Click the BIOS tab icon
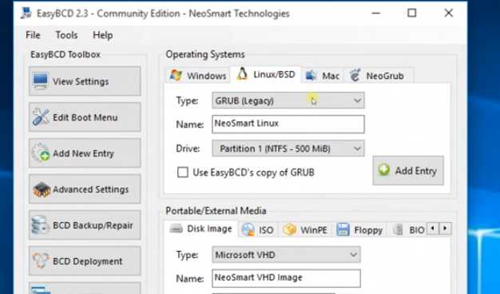 398,229
